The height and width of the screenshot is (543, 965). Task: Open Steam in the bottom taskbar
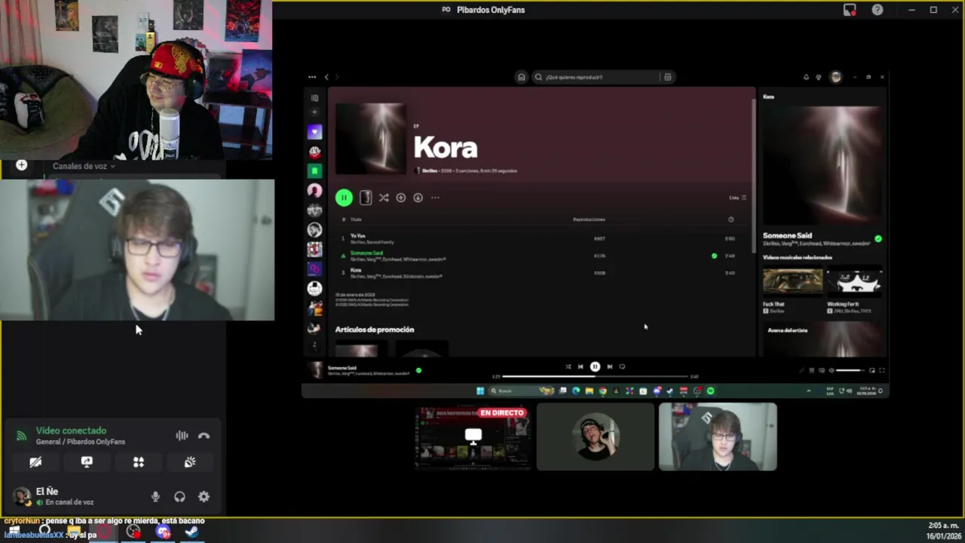191,532
